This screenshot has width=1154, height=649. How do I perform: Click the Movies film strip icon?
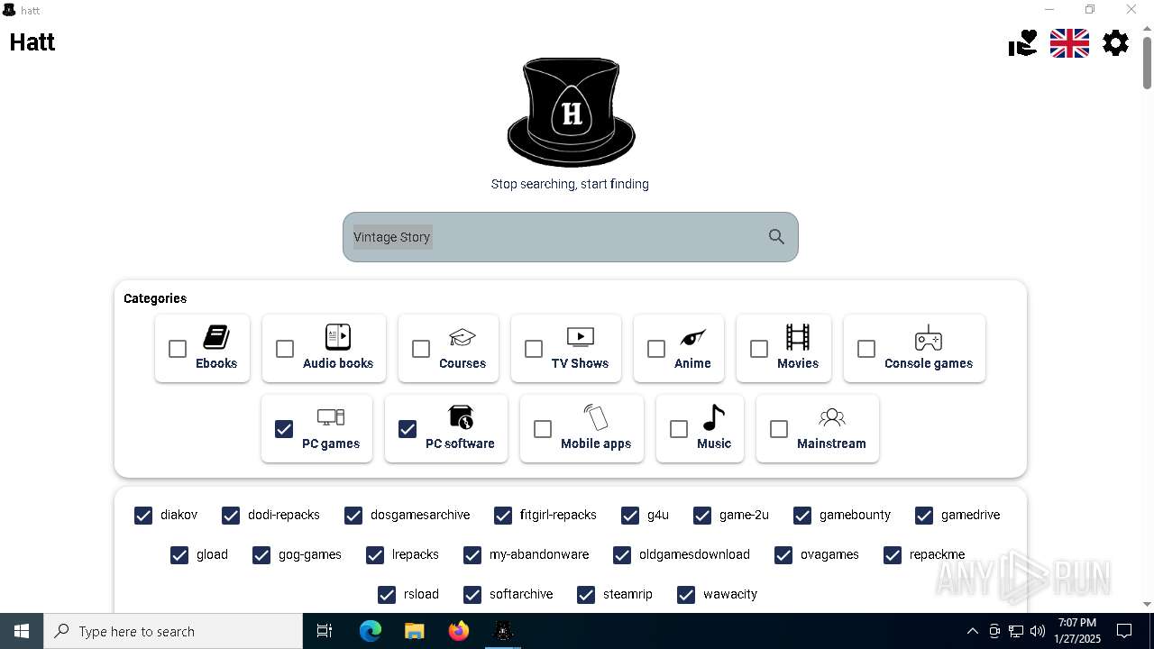[798, 337]
